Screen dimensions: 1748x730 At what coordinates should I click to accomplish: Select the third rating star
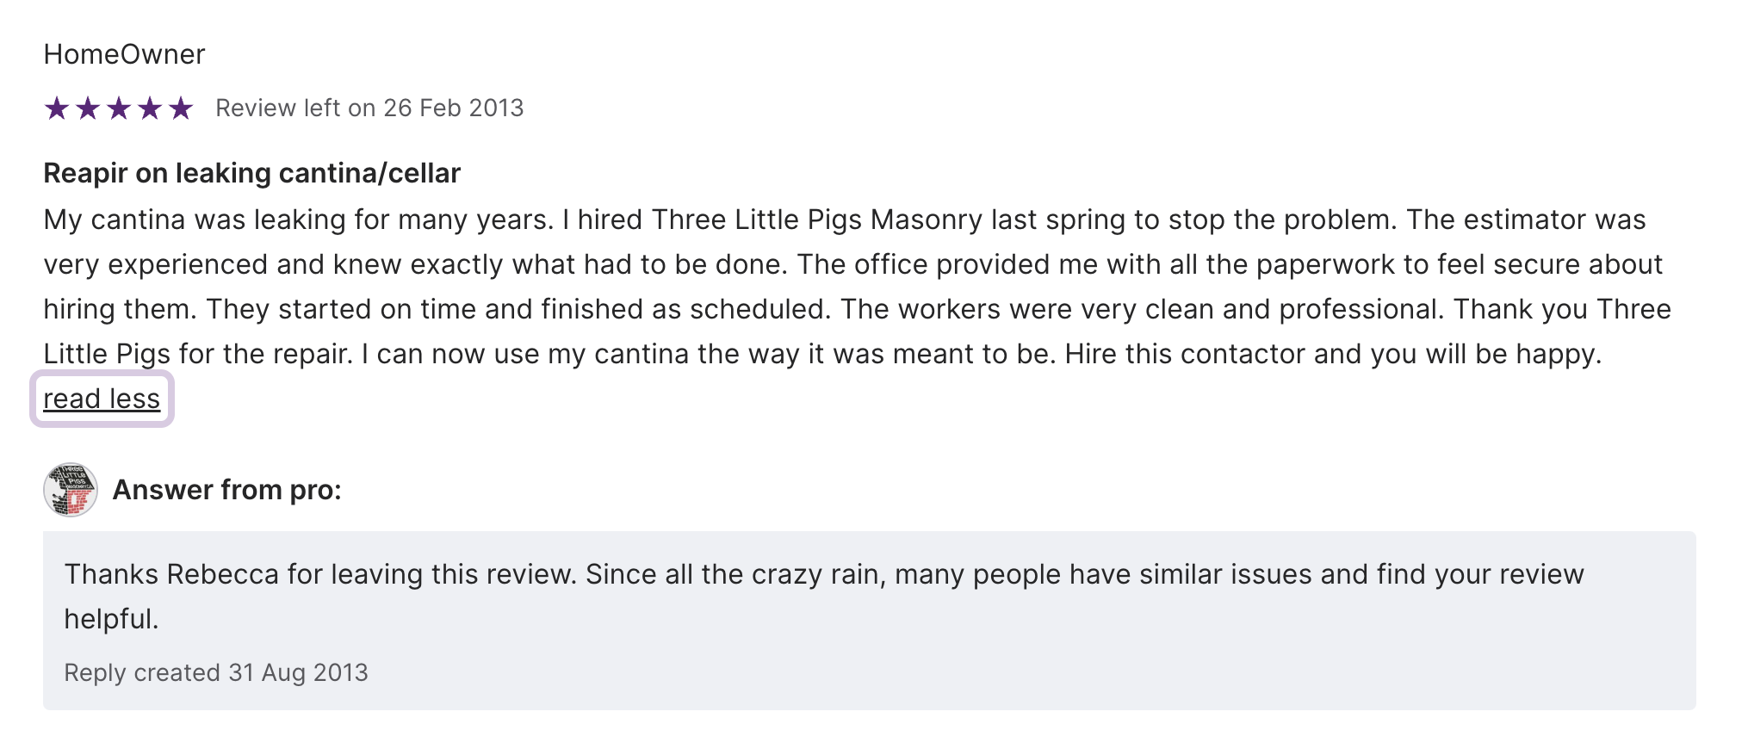click(119, 108)
